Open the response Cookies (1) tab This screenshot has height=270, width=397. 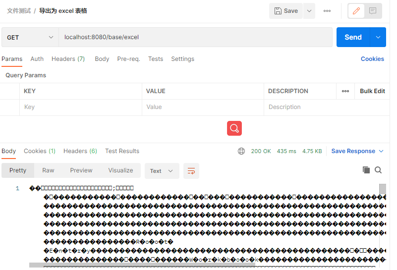pyautogui.click(x=40, y=151)
